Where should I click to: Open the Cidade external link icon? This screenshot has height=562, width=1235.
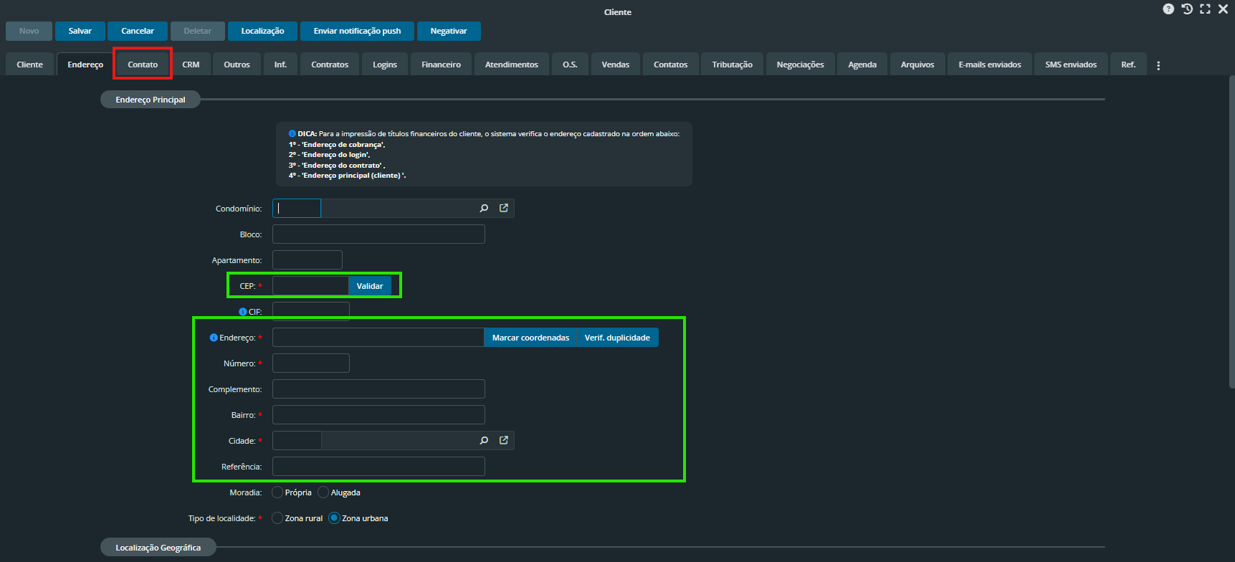click(x=504, y=441)
